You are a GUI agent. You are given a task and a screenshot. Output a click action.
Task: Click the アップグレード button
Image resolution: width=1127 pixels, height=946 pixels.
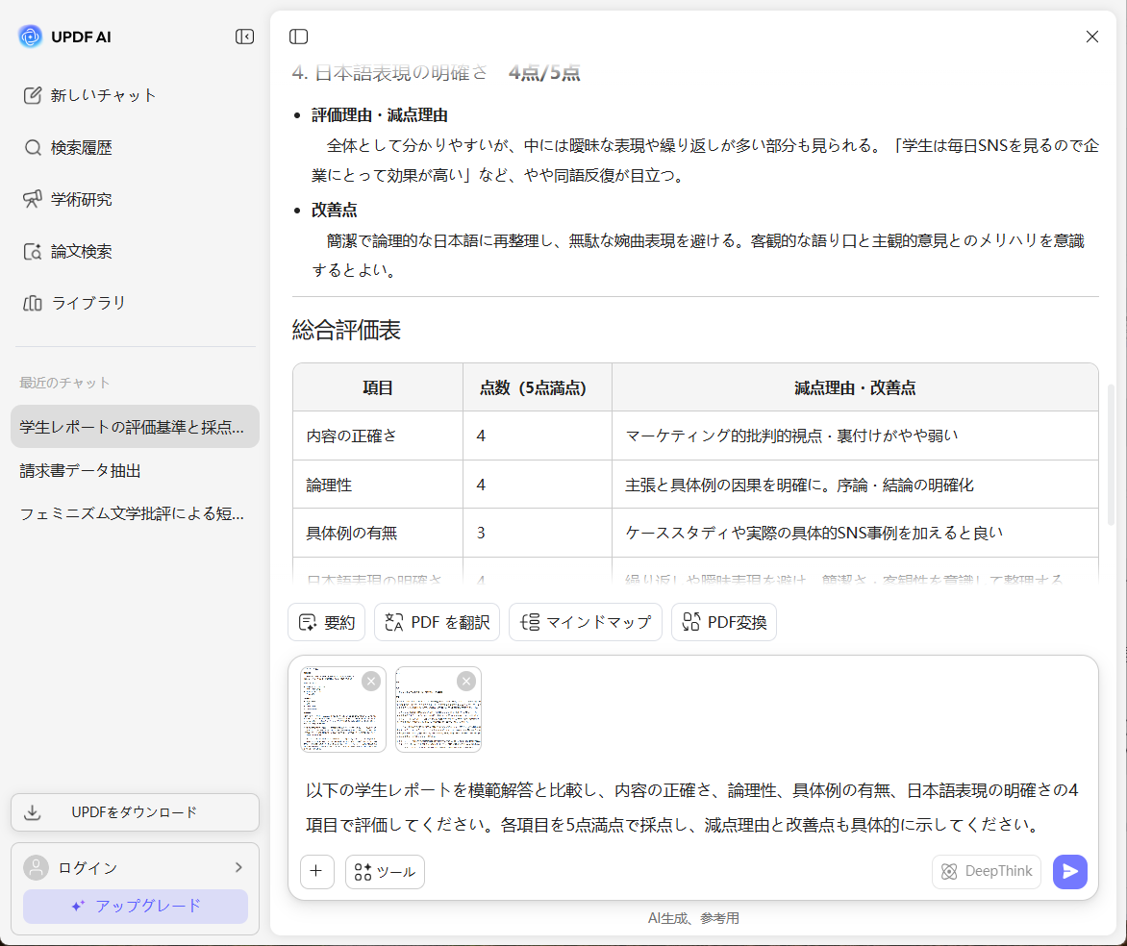click(x=136, y=906)
